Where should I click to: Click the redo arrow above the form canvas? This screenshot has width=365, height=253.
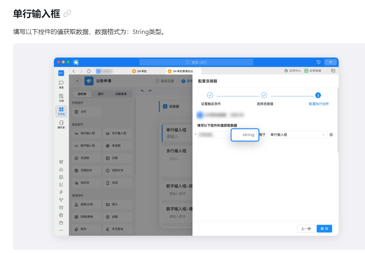coord(150,91)
